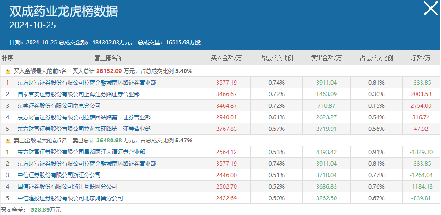Screen dimensions: 441x215
Task: Click the 卖出金额/万 column header
Action: [x=326, y=58]
